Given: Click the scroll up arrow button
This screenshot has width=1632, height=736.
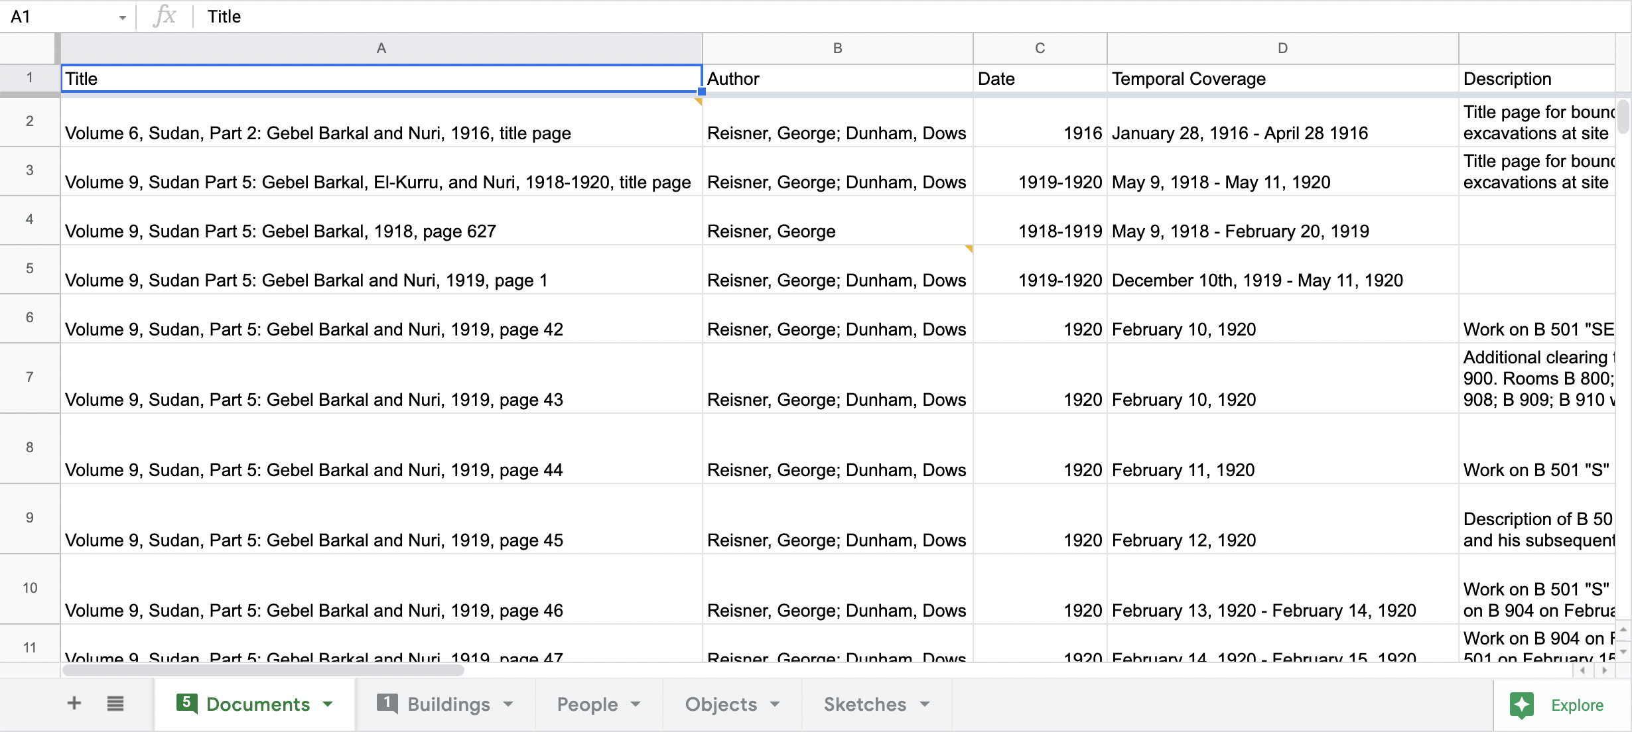Looking at the screenshot, I should [x=1623, y=629].
